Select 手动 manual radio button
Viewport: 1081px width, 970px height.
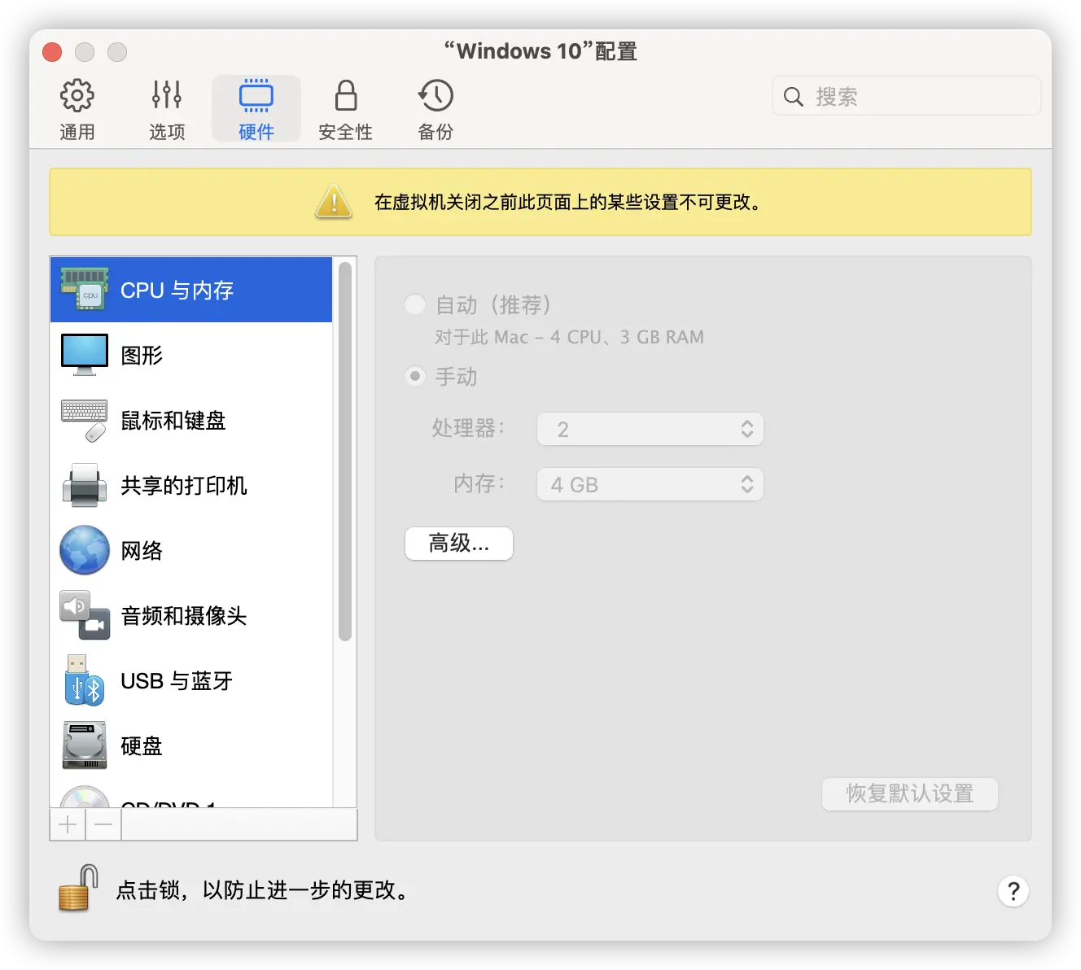click(x=415, y=376)
